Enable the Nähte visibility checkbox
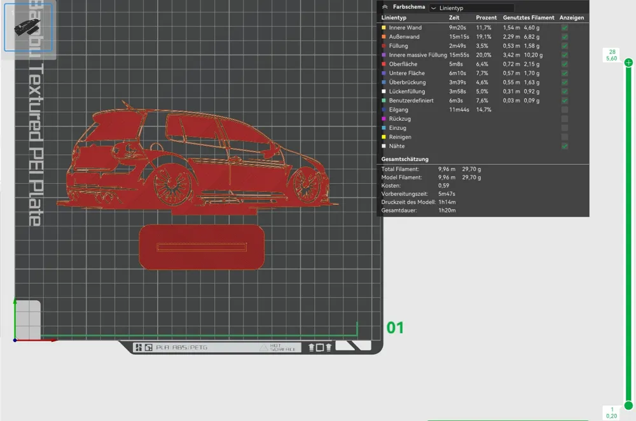The width and height of the screenshot is (636, 421). tap(563, 146)
